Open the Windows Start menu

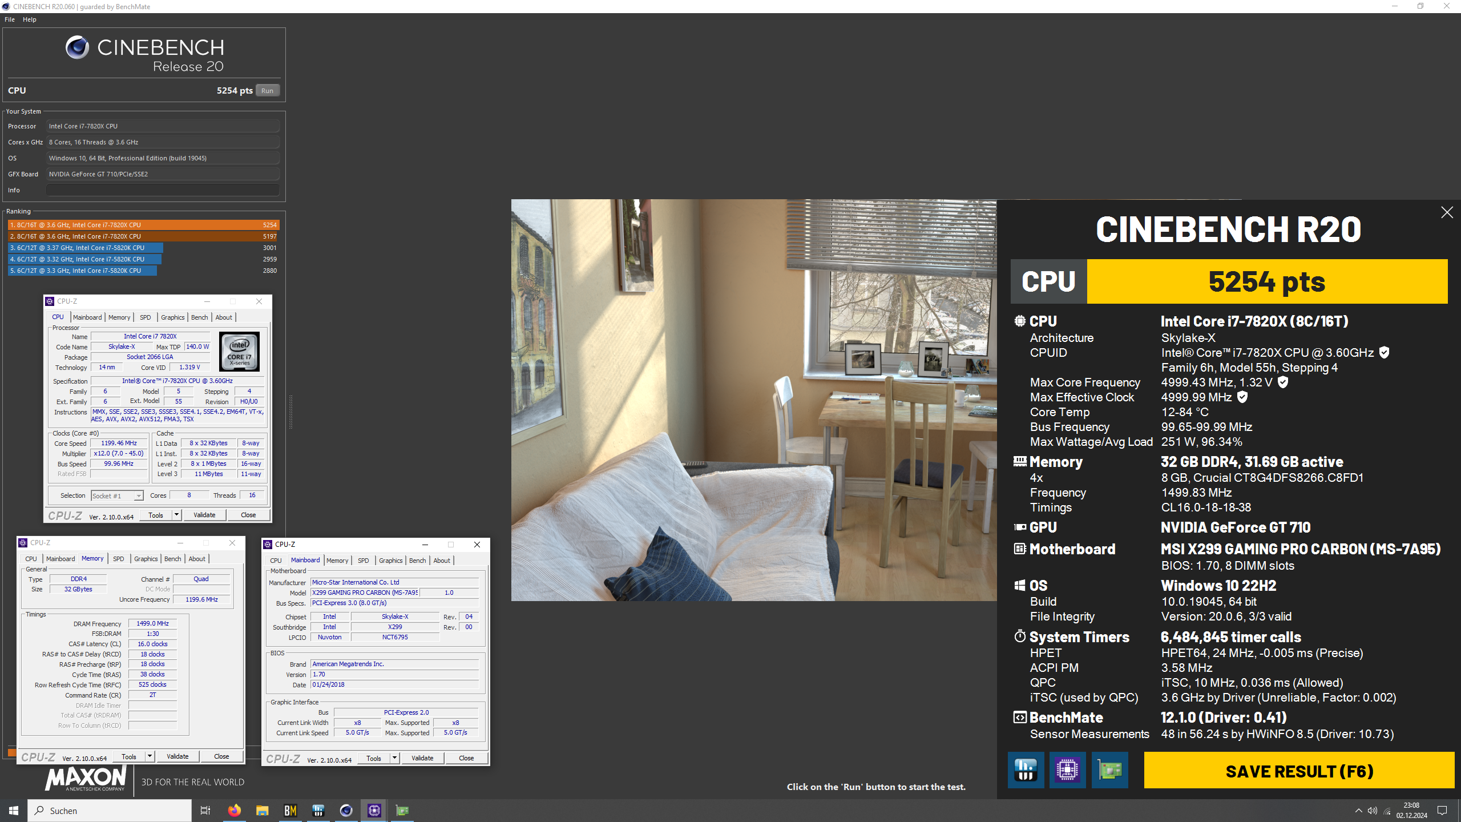14,811
